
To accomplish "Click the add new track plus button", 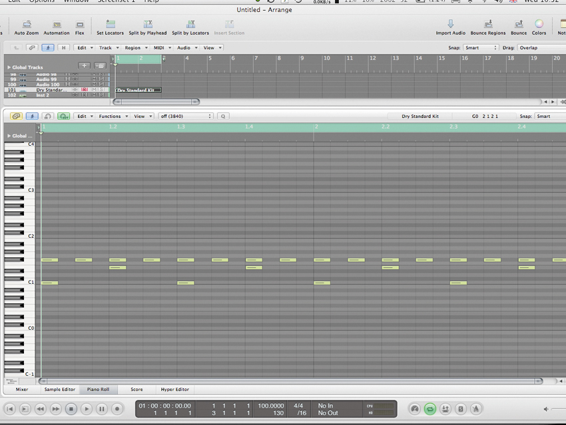I will click(84, 66).
